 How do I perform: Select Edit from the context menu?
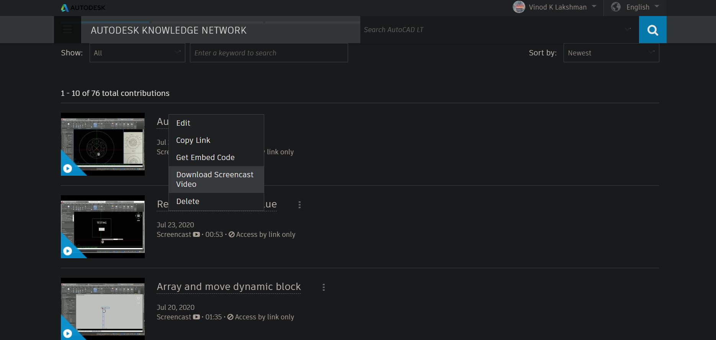[183, 123]
